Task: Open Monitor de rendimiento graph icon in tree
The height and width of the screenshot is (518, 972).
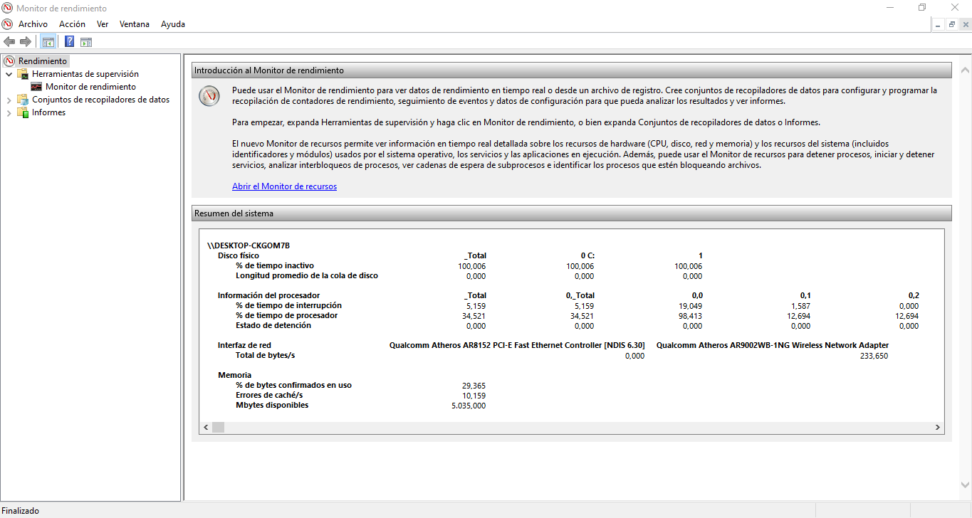Action: (36, 87)
